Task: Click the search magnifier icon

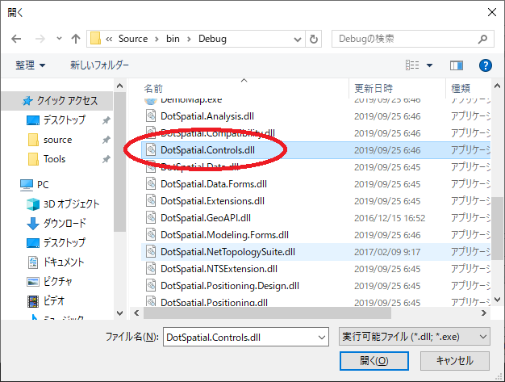Action: 482,39
